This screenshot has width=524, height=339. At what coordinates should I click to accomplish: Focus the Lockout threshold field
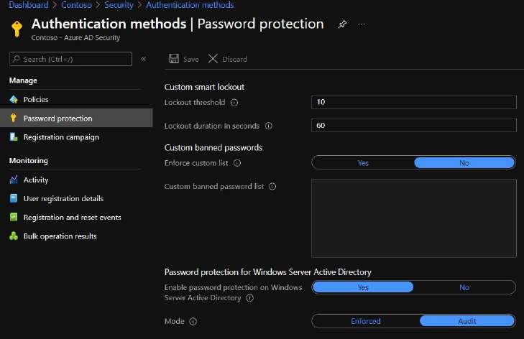point(414,102)
